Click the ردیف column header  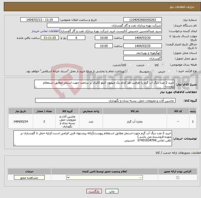pos(193,111)
